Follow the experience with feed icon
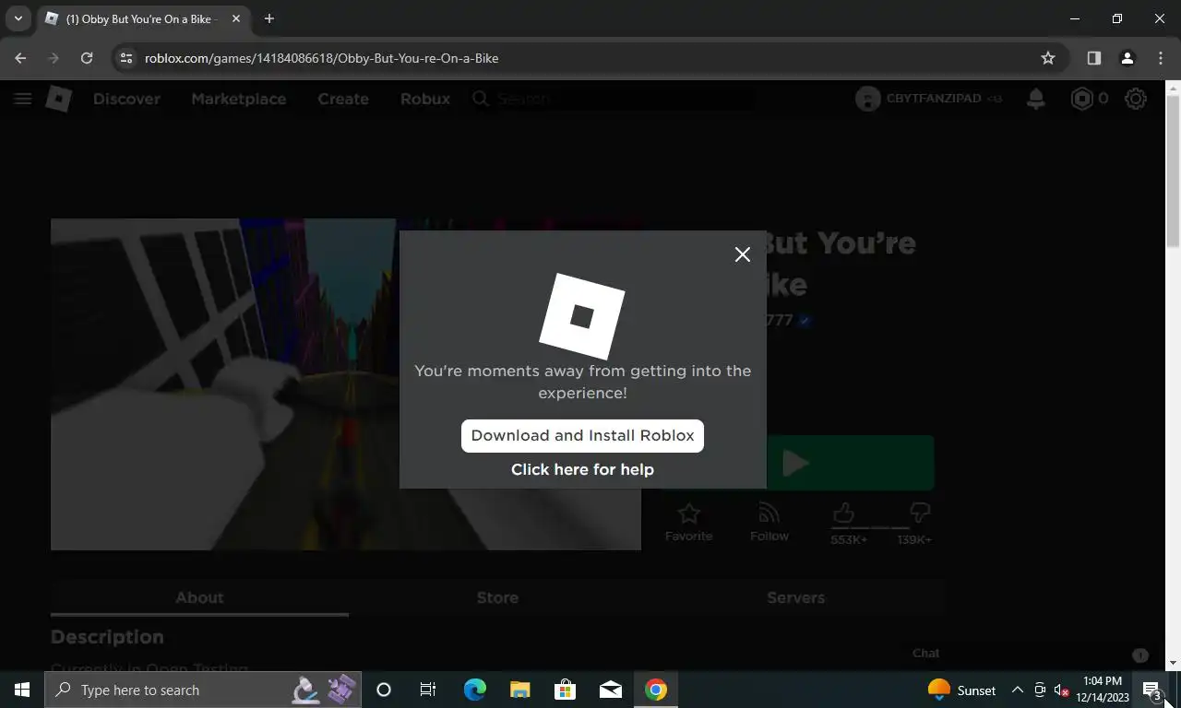Image resolution: width=1181 pixels, height=708 pixels. [769, 522]
